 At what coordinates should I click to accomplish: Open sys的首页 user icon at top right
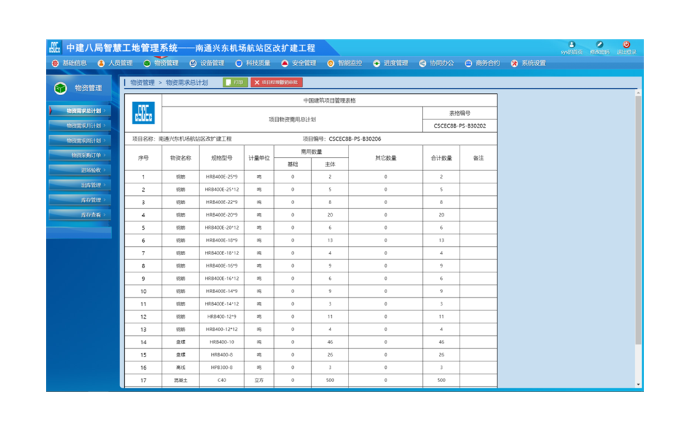(571, 45)
